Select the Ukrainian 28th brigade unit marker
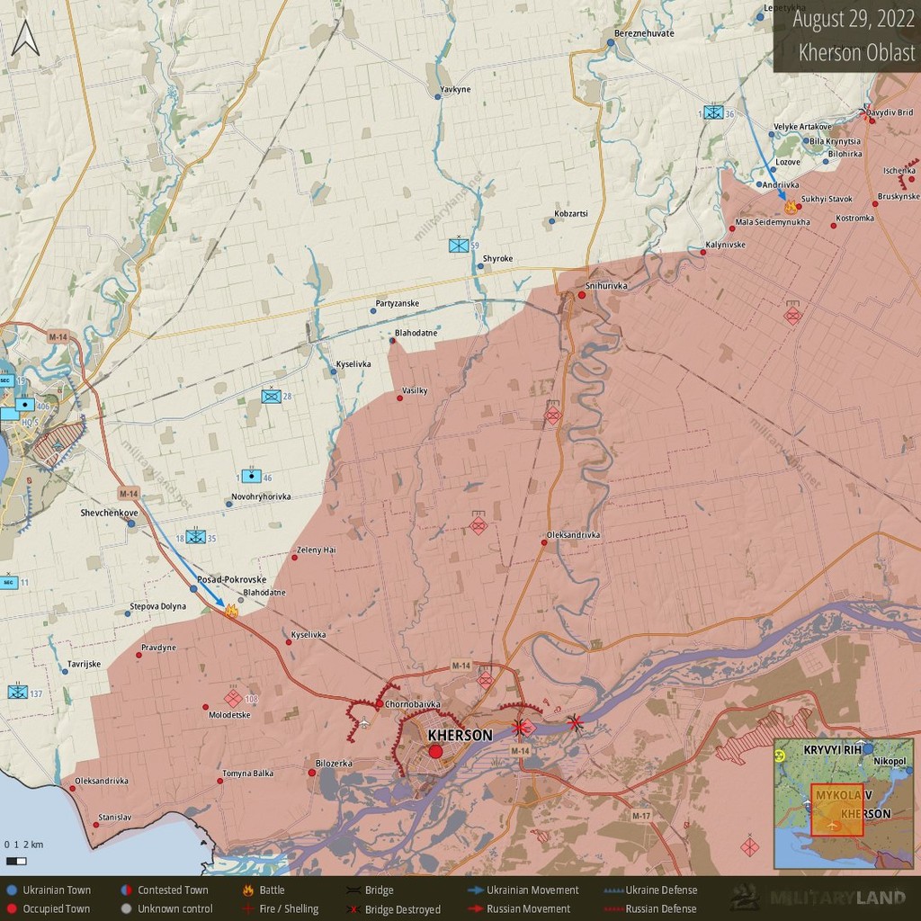The height and width of the screenshot is (921, 921). 272,396
